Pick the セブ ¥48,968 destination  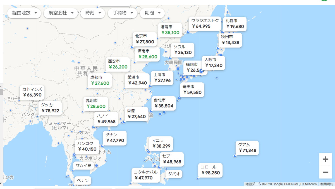(172, 159)
